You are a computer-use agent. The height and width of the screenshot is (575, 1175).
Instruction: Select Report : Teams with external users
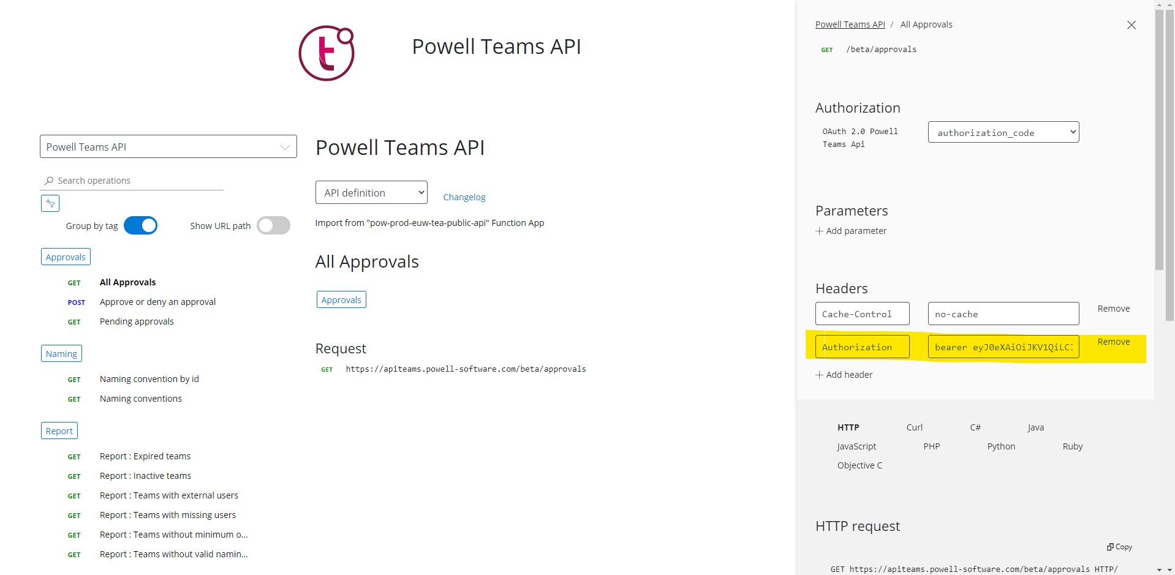pyautogui.click(x=169, y=495)
